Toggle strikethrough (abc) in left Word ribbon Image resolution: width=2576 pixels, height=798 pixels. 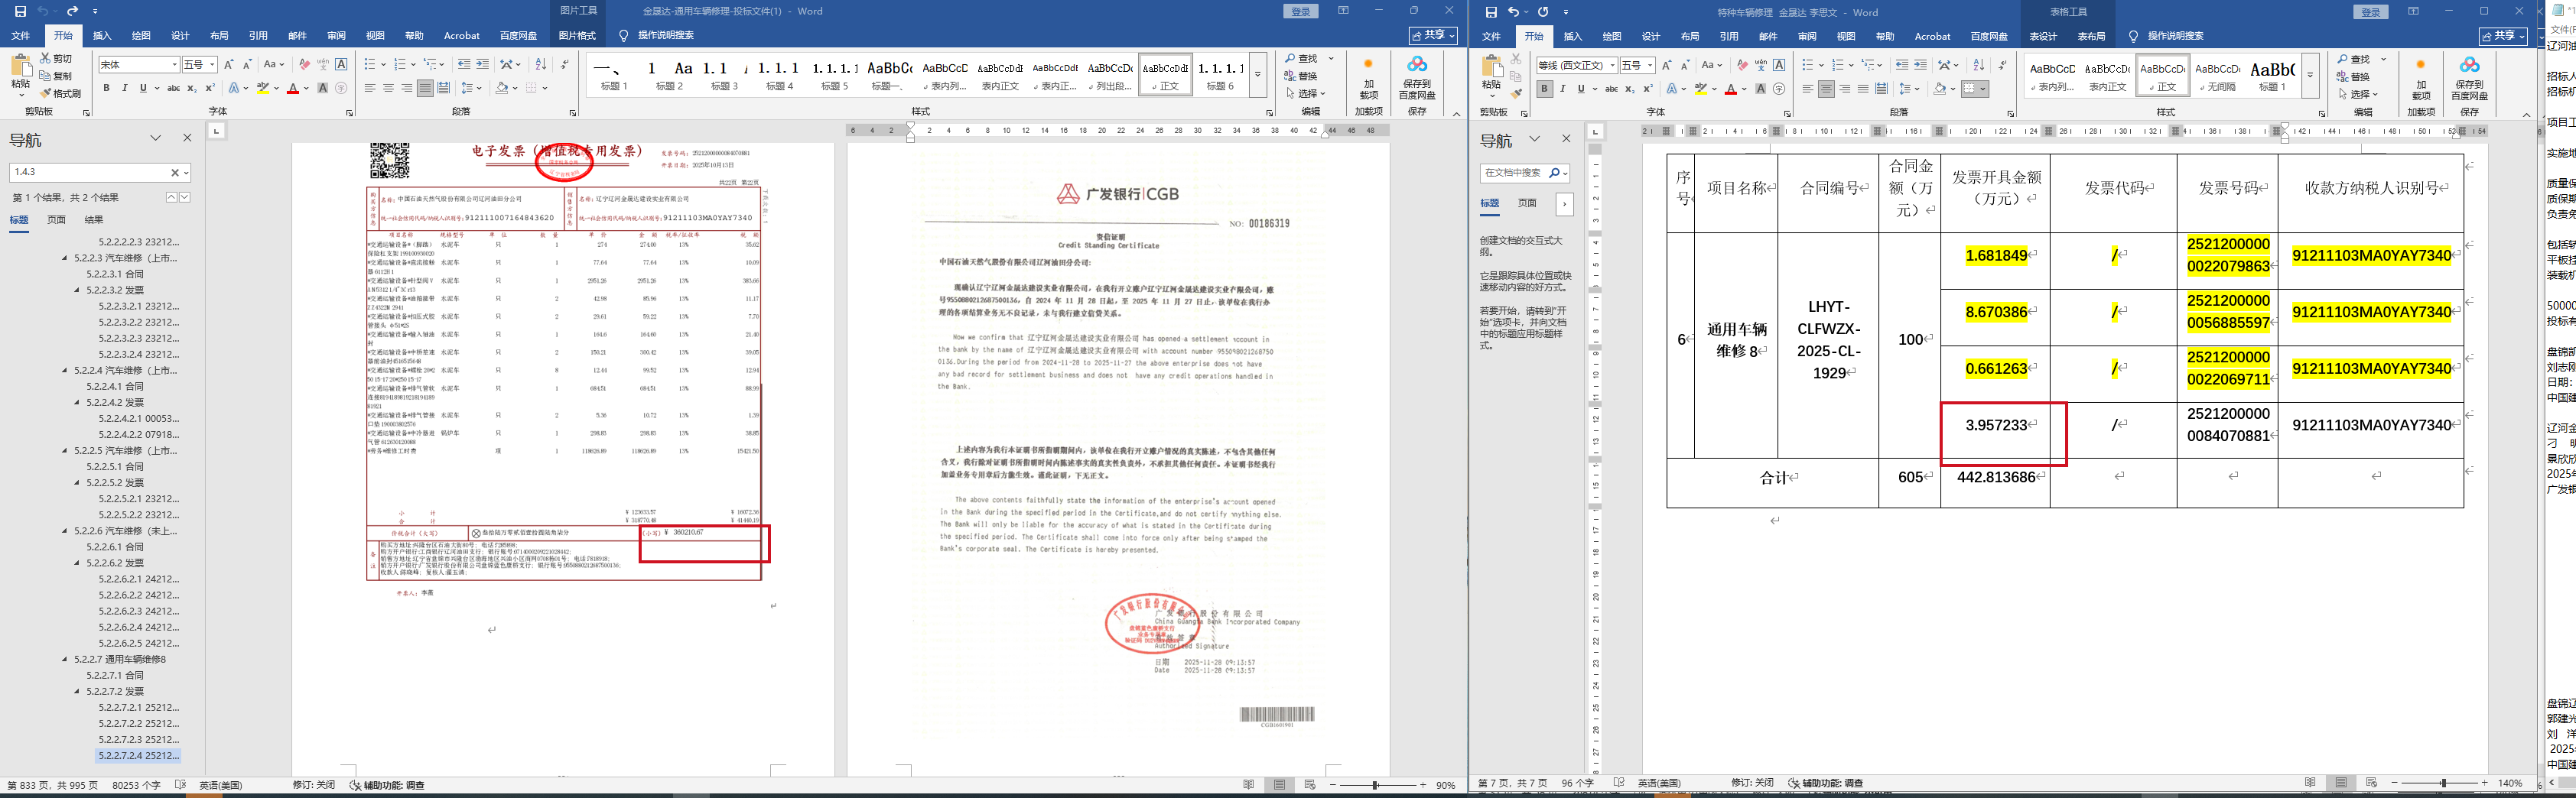pos(173,88)
